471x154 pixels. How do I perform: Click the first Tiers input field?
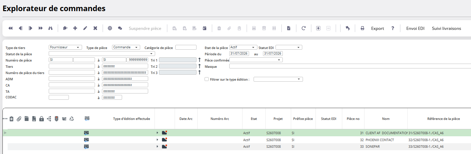tap(72, 66)
